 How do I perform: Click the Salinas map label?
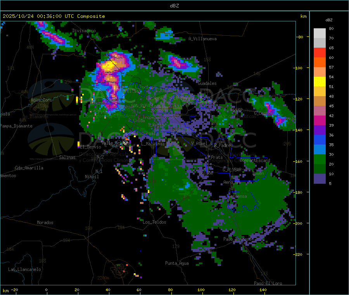point(67,157)
